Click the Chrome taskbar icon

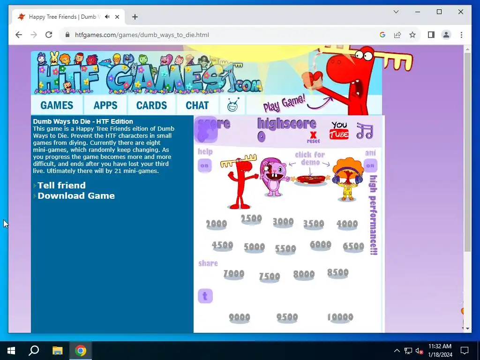[x=81, y=351]
